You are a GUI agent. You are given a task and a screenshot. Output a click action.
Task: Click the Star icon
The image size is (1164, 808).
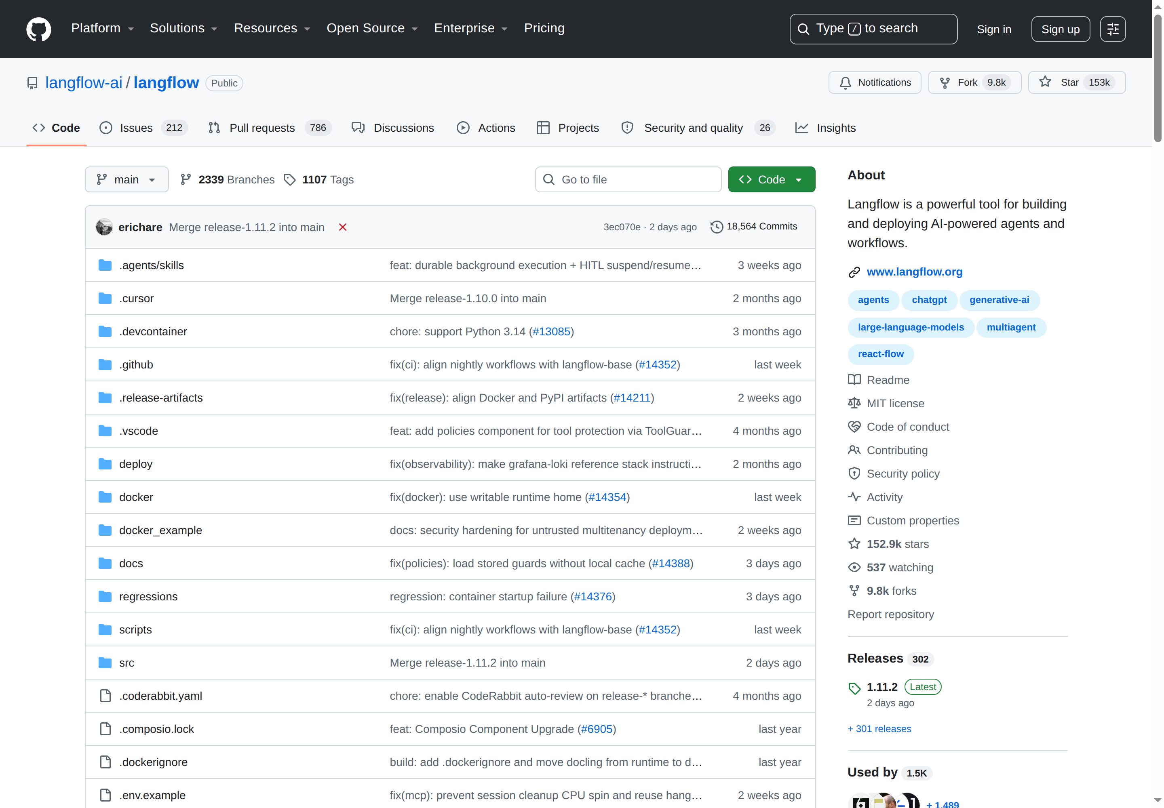click(x=1045, y=82)
